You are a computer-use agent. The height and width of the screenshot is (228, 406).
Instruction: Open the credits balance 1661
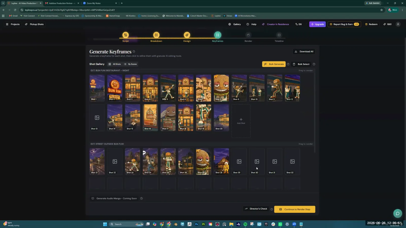coord(387,24)
